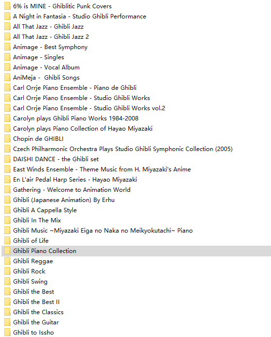Select "All That Jazz - Ghibli Jazz" folder name
The image size is (271, 337).
click(x=49, y=26)
